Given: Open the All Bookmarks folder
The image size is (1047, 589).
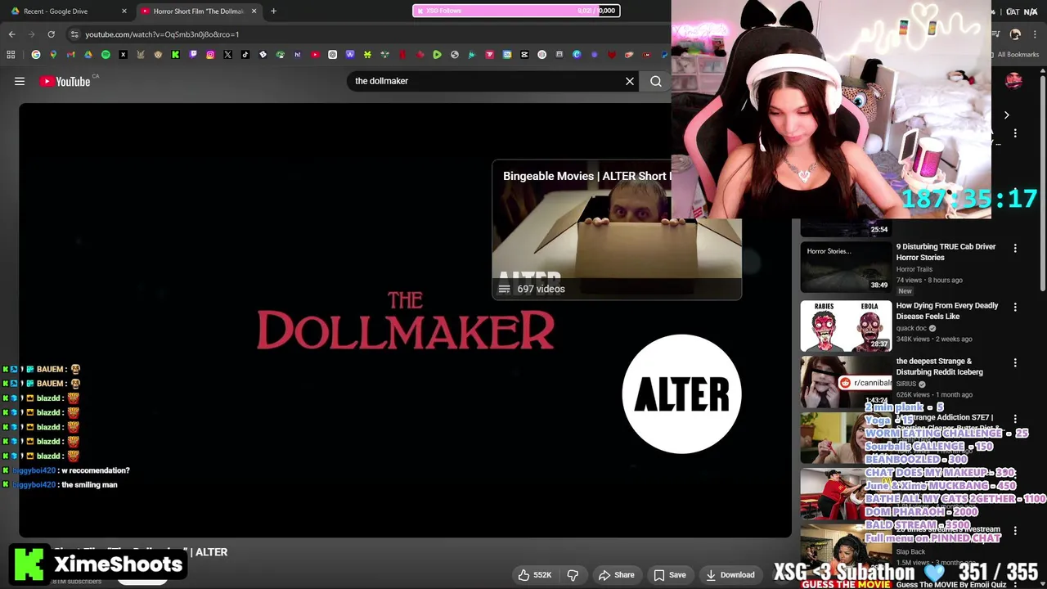Looking at the screenshot, I should click(x=1013, y=55).
